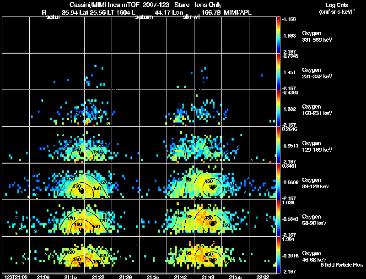Click the 'LT 1604' text in header

(x=119, y=12)
